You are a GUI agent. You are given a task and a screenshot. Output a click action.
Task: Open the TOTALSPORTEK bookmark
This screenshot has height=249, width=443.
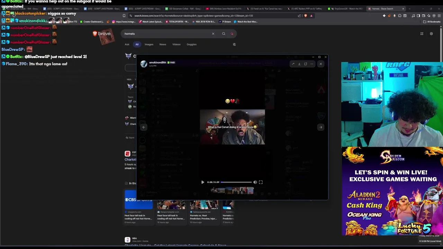point(177,21)
